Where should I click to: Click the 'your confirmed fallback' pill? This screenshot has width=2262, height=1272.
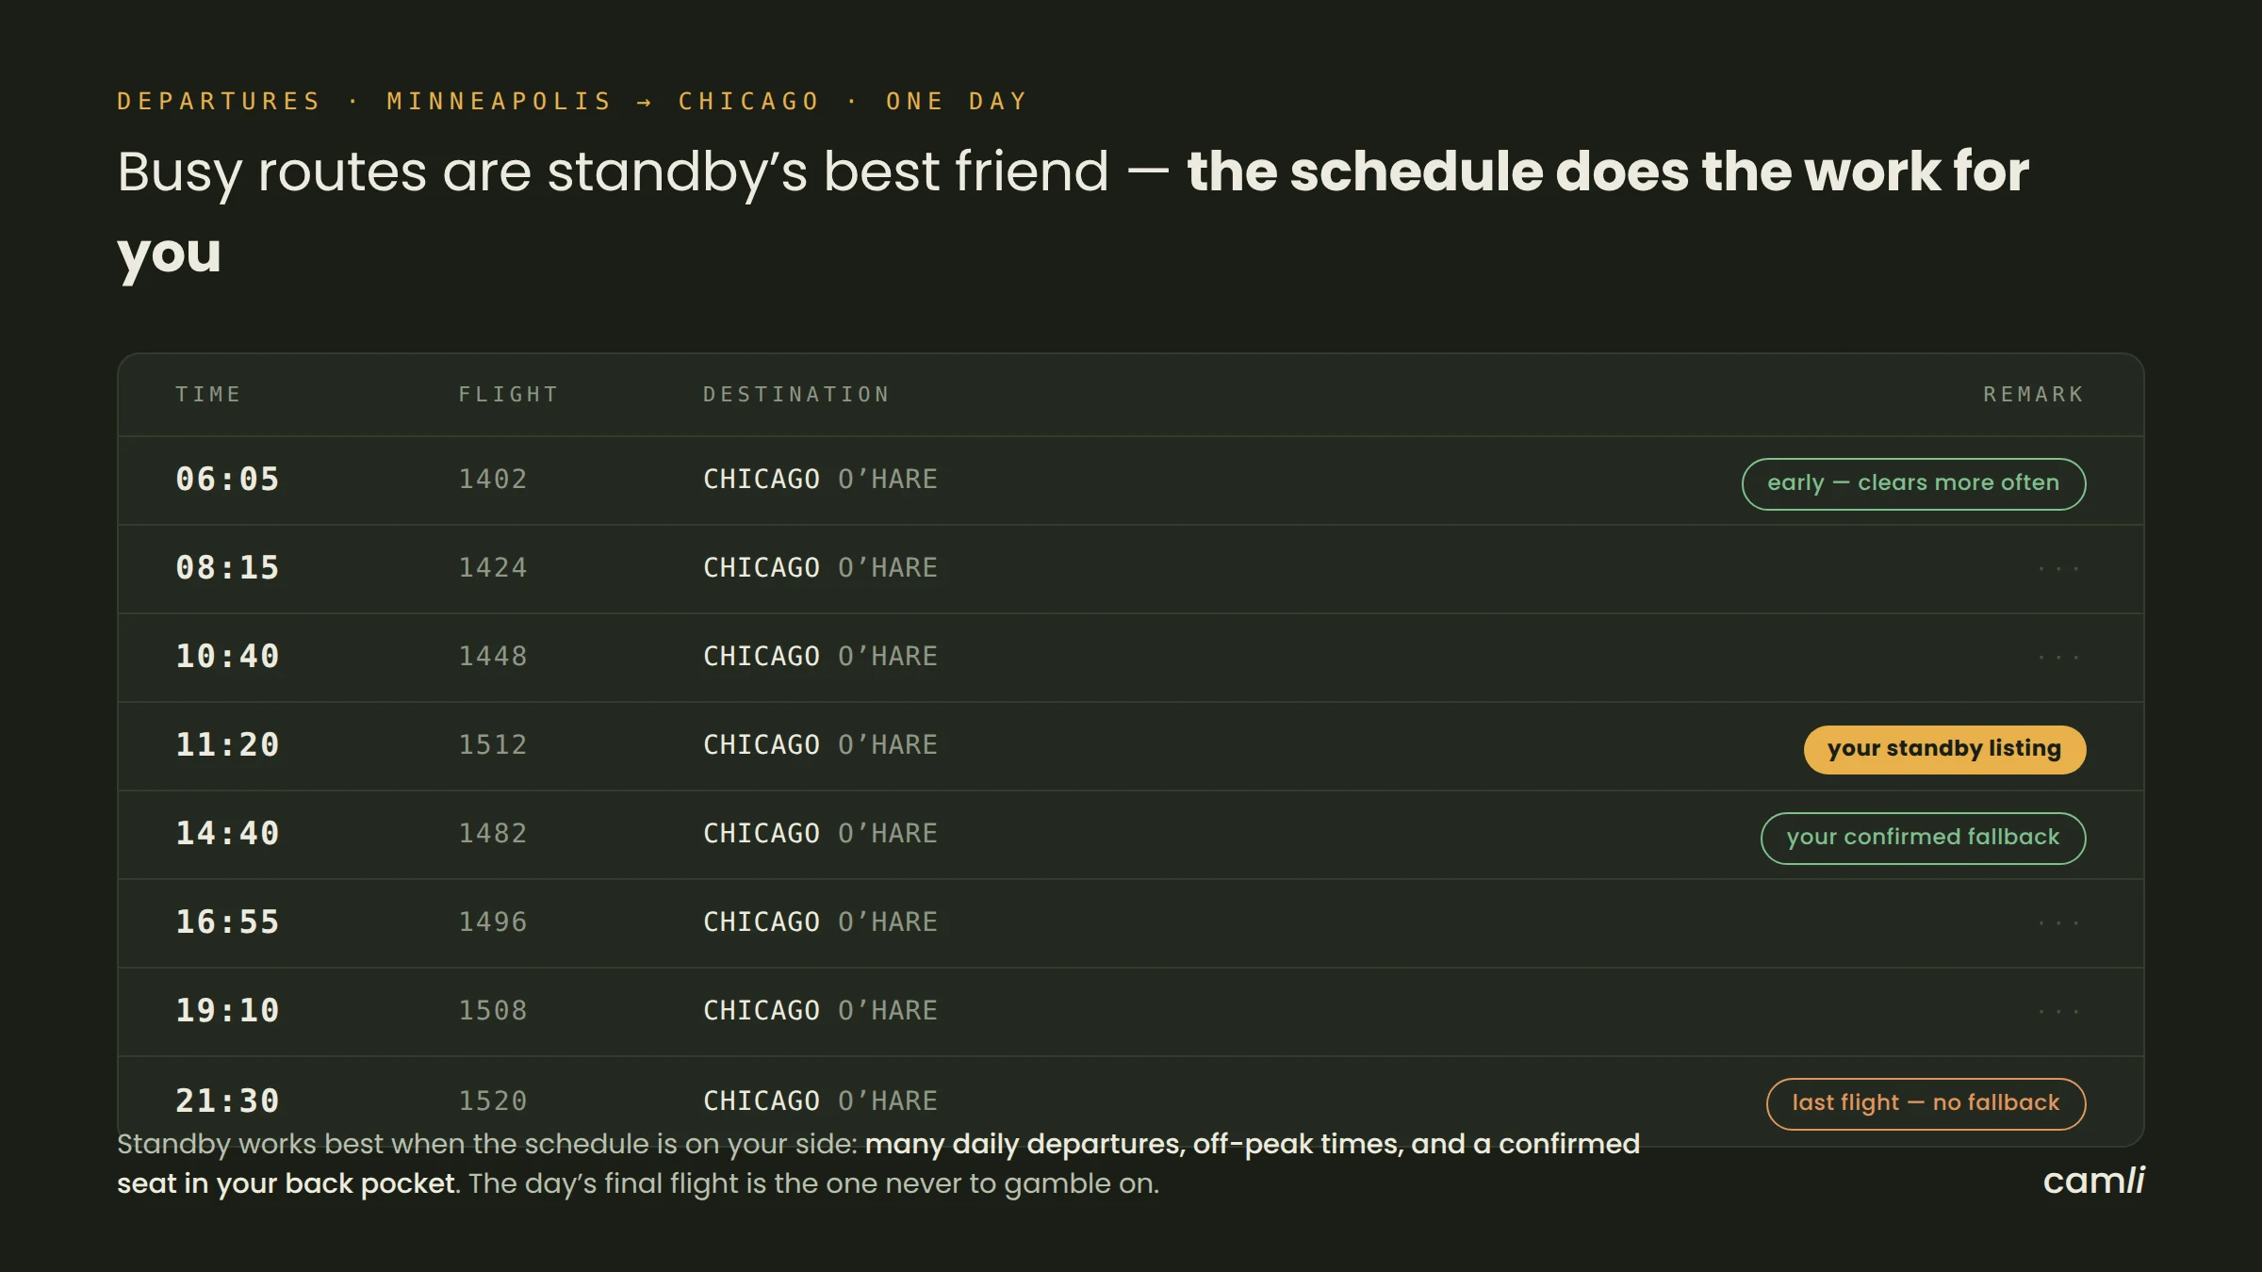(1923, 838)
